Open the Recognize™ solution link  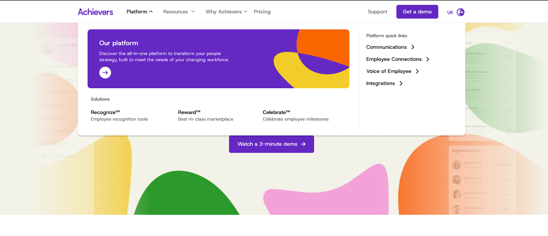(105, 112)
